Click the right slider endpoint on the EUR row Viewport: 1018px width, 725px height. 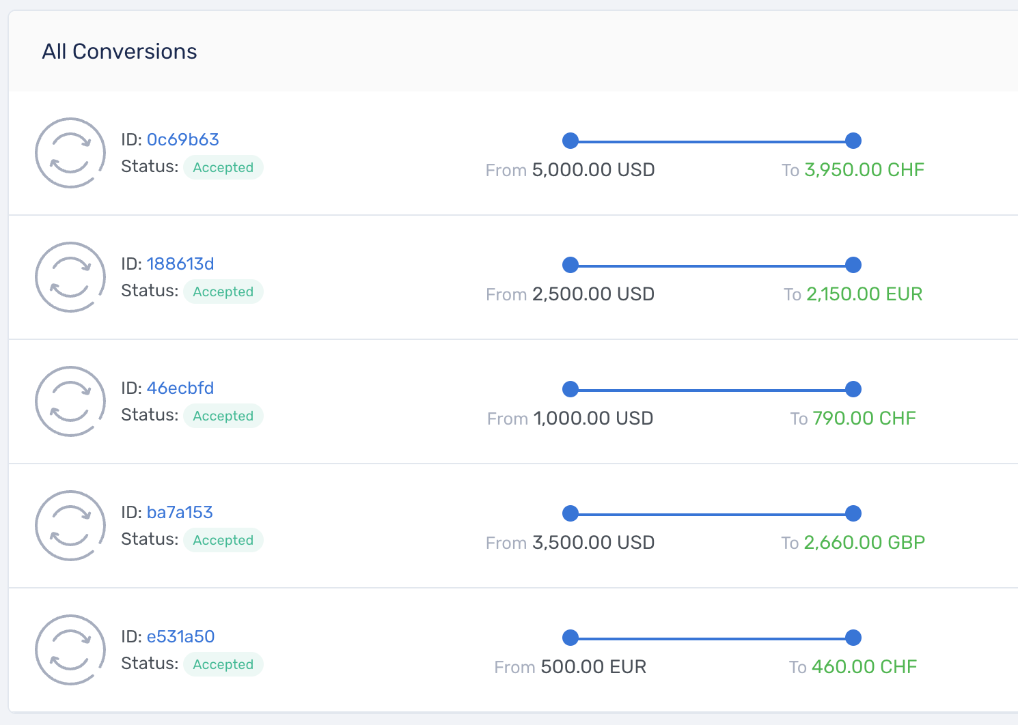(853, 638)
